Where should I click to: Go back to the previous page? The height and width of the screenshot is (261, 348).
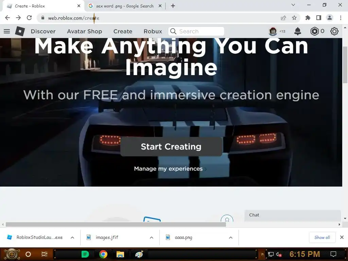7,18
